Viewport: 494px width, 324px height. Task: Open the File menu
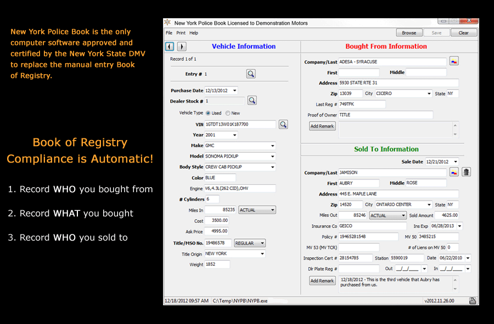pos(169,33)
